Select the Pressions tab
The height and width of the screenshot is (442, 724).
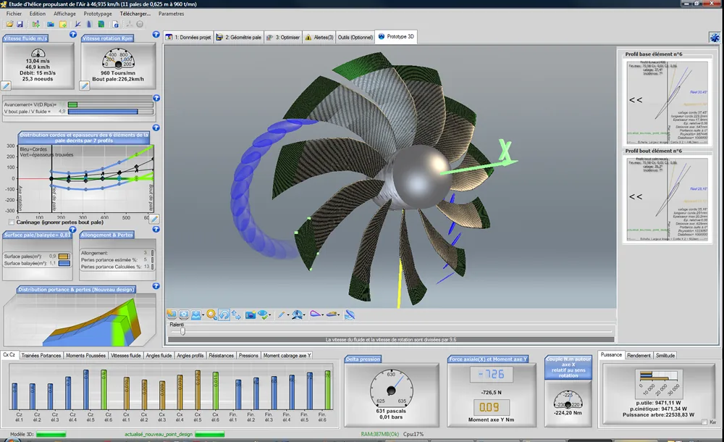coord(248,356)
